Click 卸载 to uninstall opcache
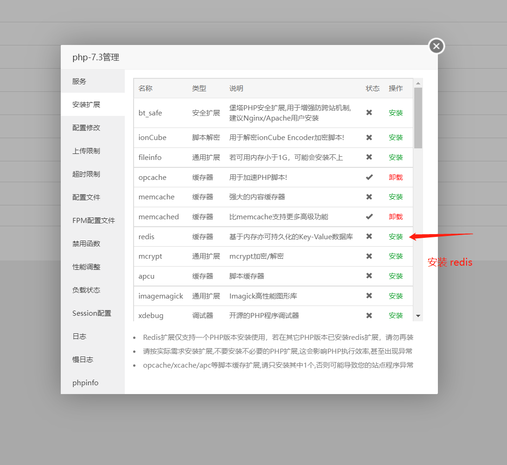507x465 pixels. click(x=396, y=177)
